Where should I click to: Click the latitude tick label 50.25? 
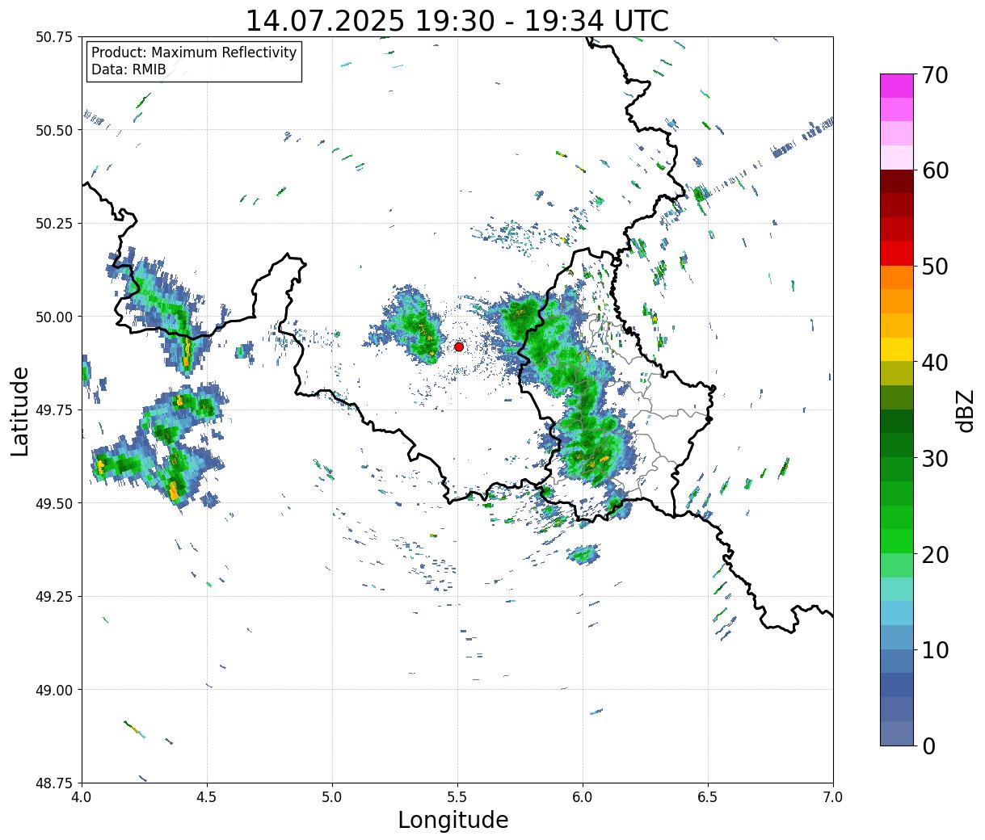point(54,224)
